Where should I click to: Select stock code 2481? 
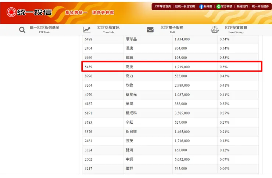click(88, 141)
